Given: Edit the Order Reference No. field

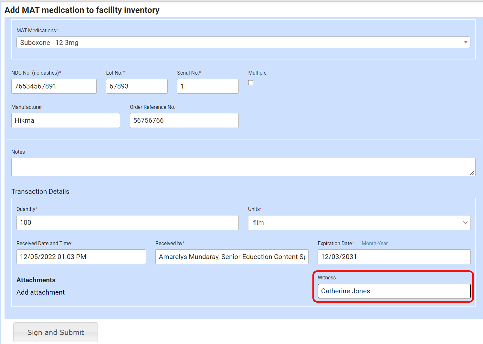Looking at the screenshot, I should [184, 120].
